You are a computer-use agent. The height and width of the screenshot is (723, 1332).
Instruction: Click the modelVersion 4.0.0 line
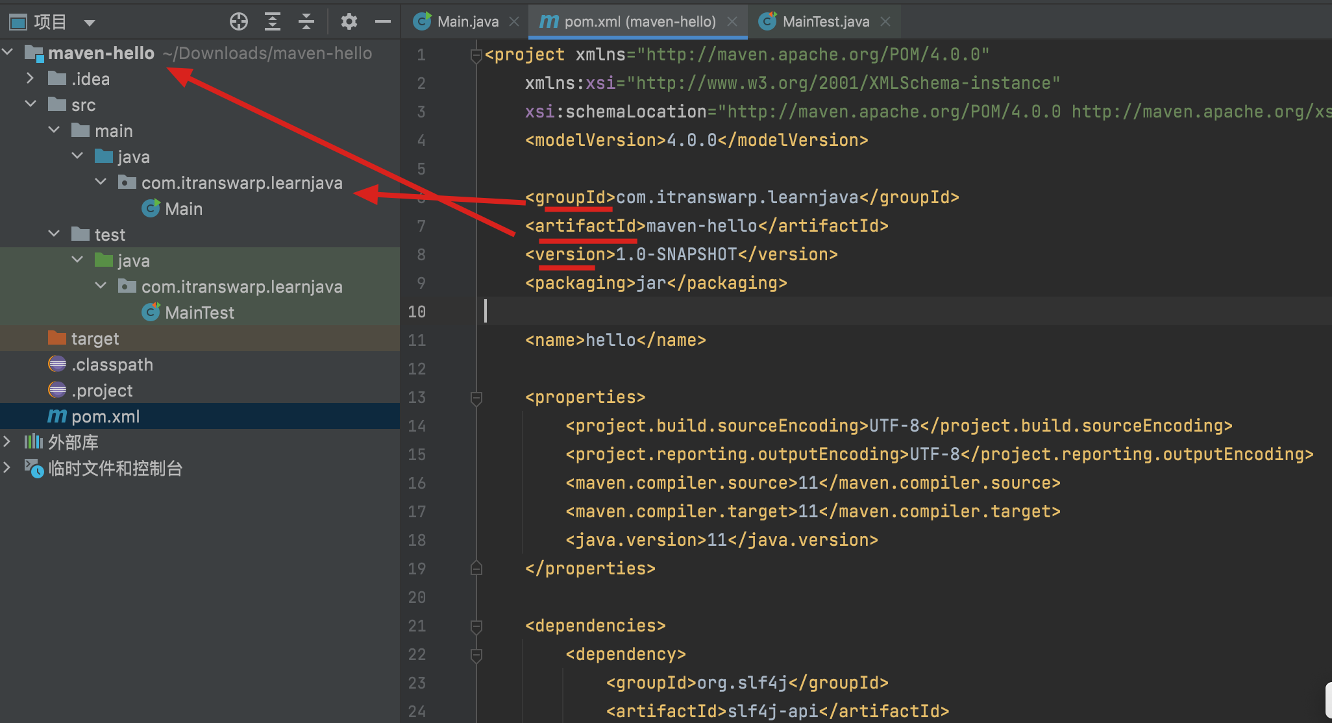point(697,140)
